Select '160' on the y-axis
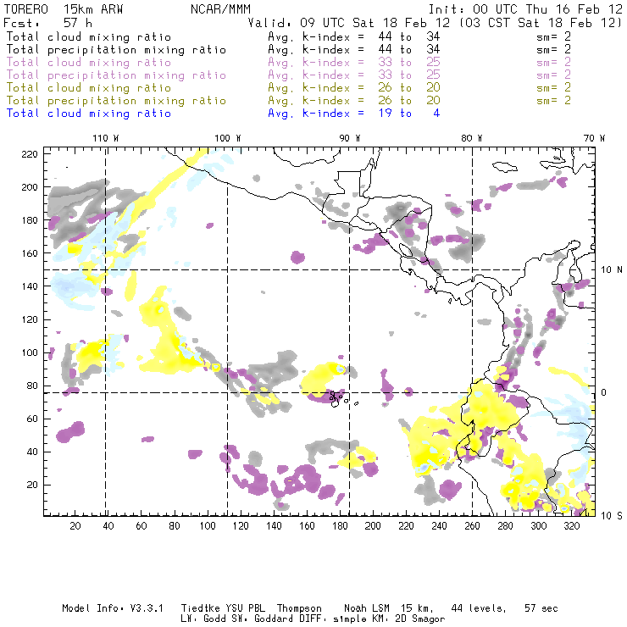This screenshot has height=627, width=627. point(30,253)
